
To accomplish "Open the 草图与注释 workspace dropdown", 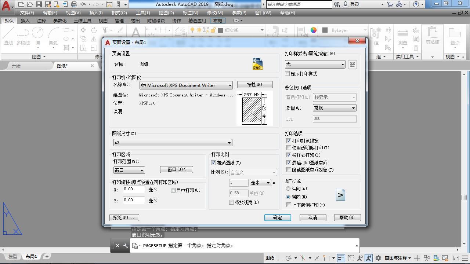I will (398, 258).
